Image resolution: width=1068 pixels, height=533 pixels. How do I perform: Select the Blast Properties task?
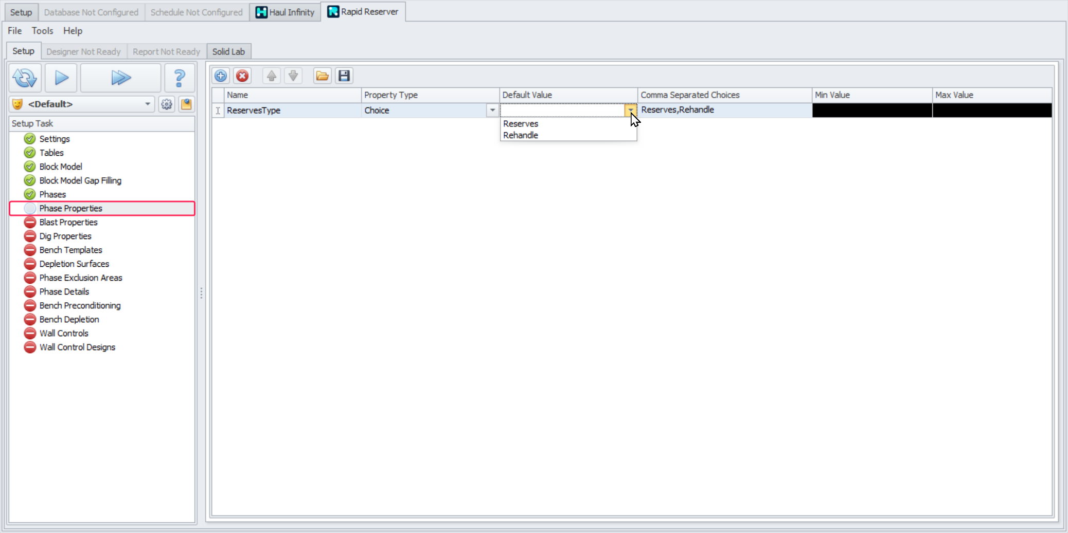(68, 222)
